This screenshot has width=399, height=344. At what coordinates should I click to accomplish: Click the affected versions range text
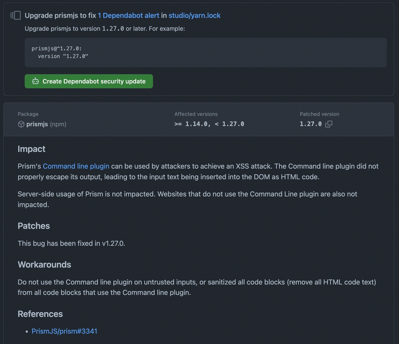[x=209, y=124]
